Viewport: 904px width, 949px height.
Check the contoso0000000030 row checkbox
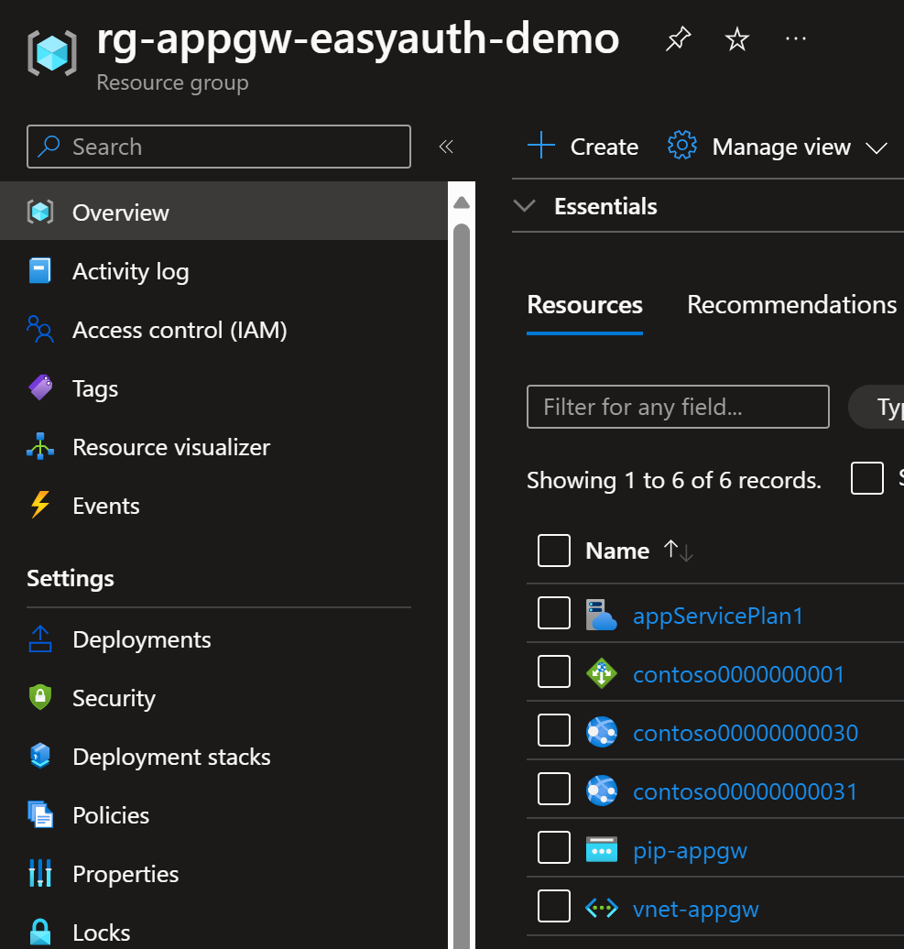coord(553,730)
